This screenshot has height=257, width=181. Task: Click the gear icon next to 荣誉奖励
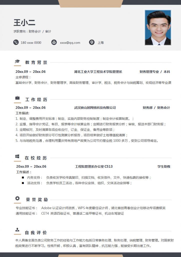(17, 198)
